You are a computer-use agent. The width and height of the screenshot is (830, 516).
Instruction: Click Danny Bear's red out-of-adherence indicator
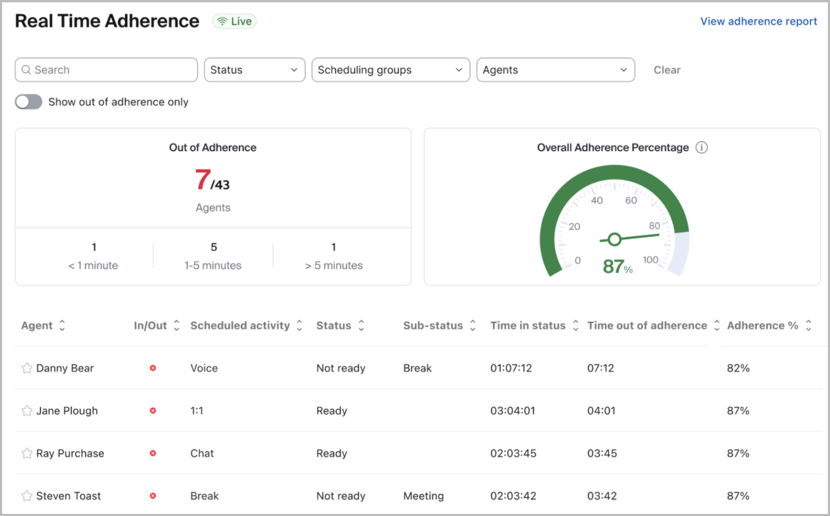click(153, 368)
